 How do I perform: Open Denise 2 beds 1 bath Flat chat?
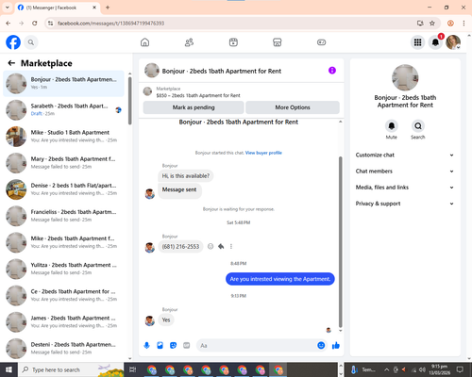tap(63, 189)
